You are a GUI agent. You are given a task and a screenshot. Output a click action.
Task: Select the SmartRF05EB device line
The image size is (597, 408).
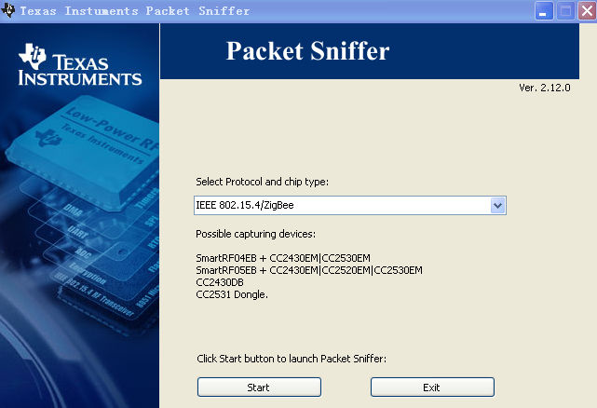point(309,270)
